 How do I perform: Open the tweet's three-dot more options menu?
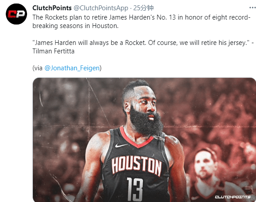point(252,8)
